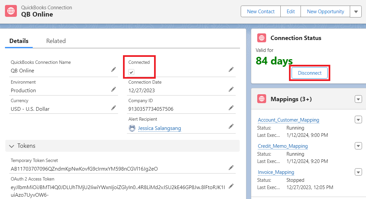Viewport: 366px width, 199px height.
Task: Open the Mappings panel dropdown menu
Action: (358, 99)
